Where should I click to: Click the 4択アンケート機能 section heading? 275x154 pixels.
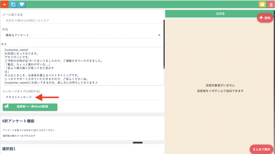click(x=18, y=121)
